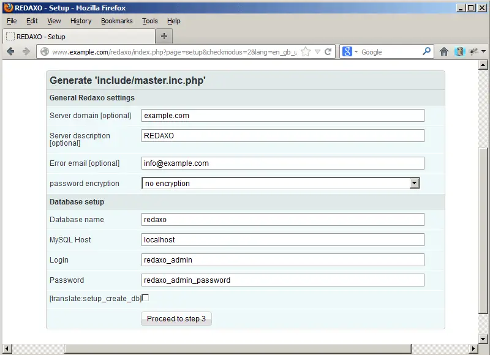490x355 pixels.
Task: Open dropdown arrow beside spider add-on icon
Action: coord(483,51)
